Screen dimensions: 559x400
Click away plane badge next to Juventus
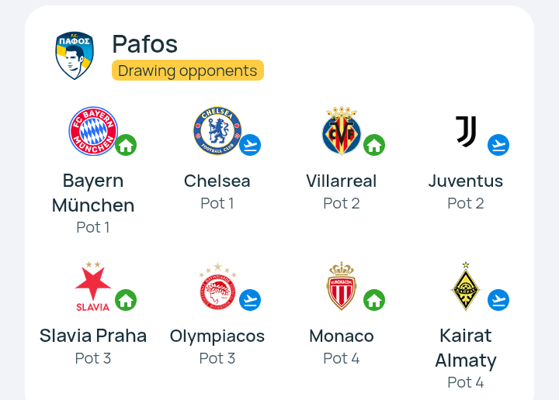[x=498, y=145]
